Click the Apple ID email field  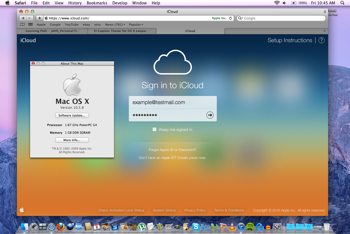(173, 102)
